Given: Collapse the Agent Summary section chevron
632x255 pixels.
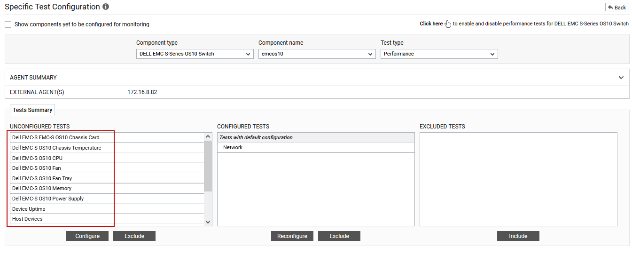Looking at the screenshot, I should (x=621, y=78).
